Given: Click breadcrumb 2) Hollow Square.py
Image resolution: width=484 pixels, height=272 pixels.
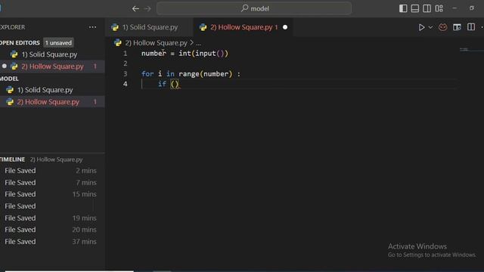Looking at the screenshot, I should (156, 43).
